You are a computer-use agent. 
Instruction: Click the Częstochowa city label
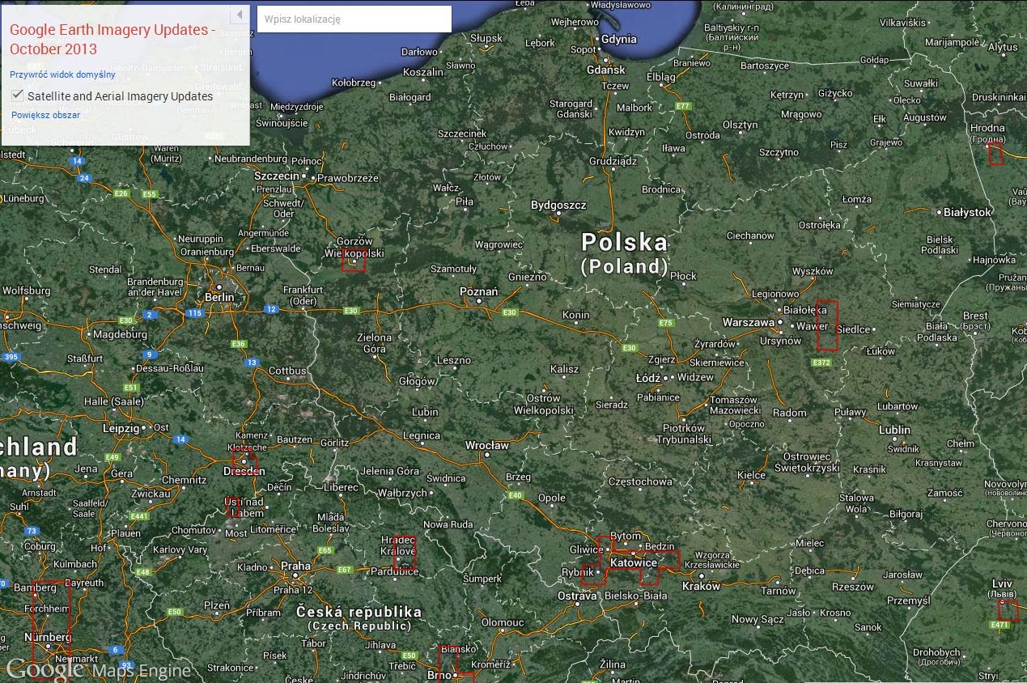[x=640, y=481]
